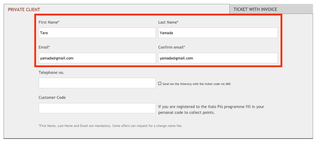Click the entered text "Taro"
318x143 pixels.
(x=44, y=33)
